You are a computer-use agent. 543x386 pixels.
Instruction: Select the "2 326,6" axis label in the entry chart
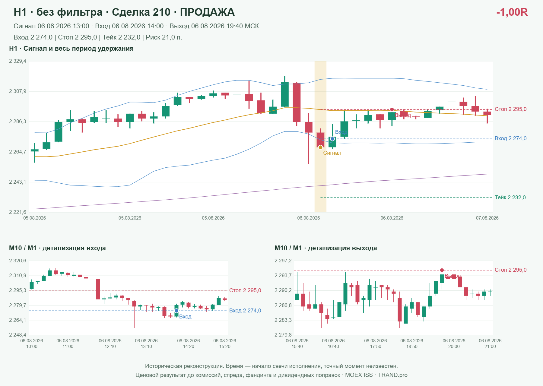(17, 261)
